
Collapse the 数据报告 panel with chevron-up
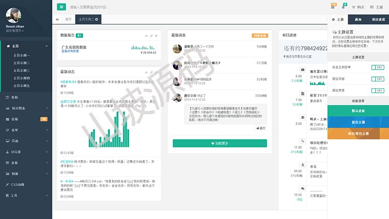point(146,36)
